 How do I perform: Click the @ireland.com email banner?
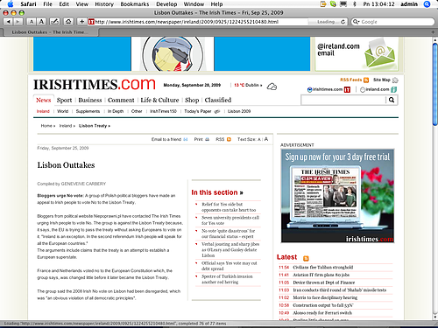pyautogui.click(x=357, y=54)
